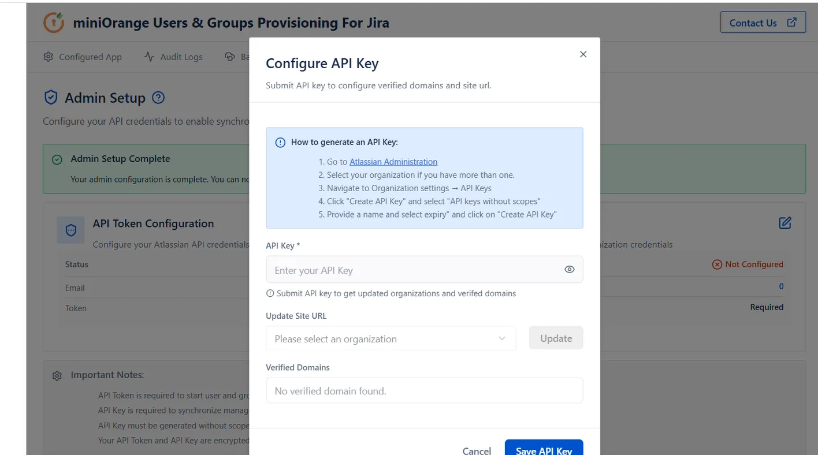The height and width of the screenshot is (455, 818).
Task: Click the How to generate an API Key heading
Action: click(x=344, y=142)
